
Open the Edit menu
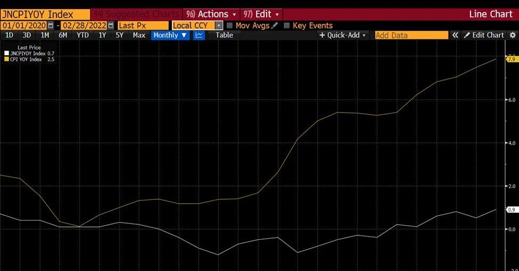pos(261,14)
